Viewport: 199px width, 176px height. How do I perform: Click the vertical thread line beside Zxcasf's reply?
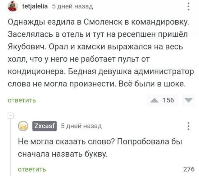pos(10,146)
